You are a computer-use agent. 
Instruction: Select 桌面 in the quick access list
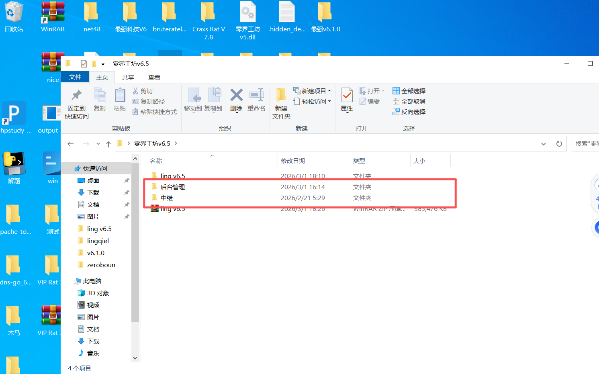click(x=93, y=181)
